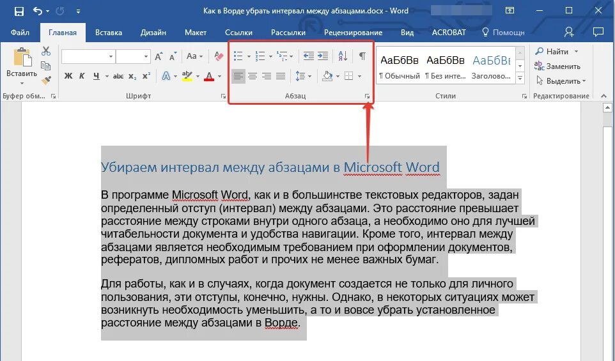This screenshot has width=615, height=361.
Task: Click the Помощн search help box
Action: [503, 33]
